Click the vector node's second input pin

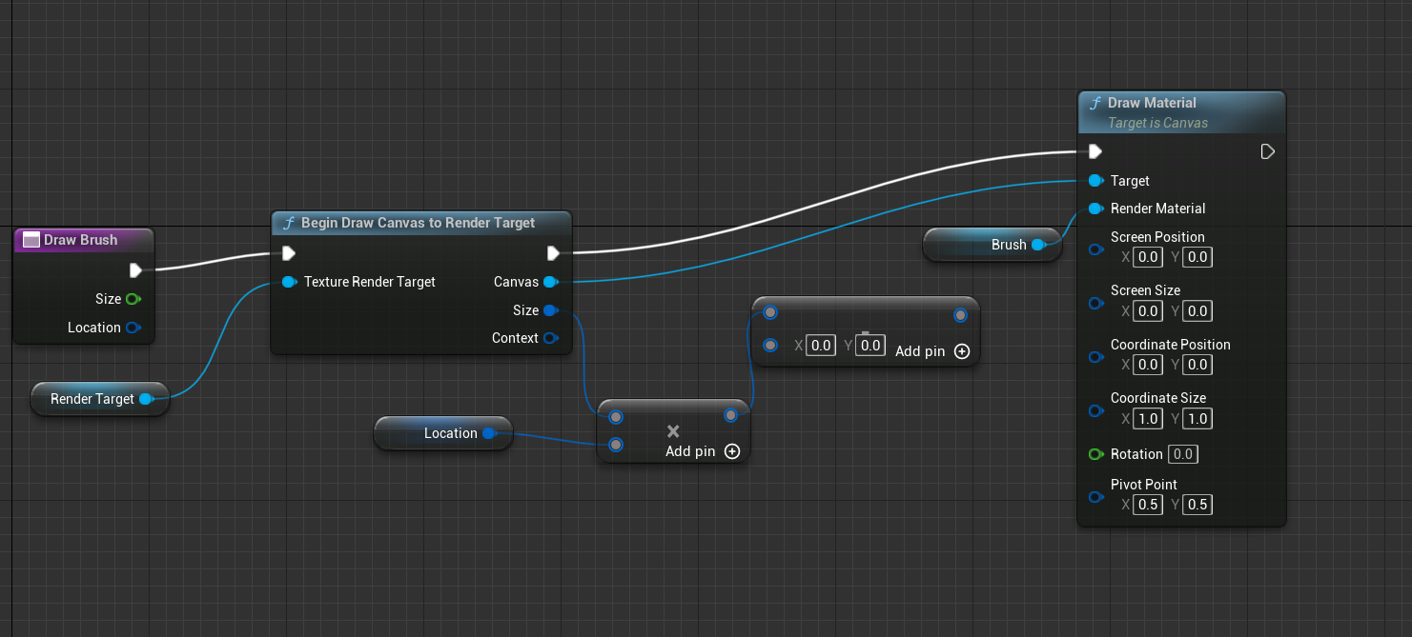[770, 345]
